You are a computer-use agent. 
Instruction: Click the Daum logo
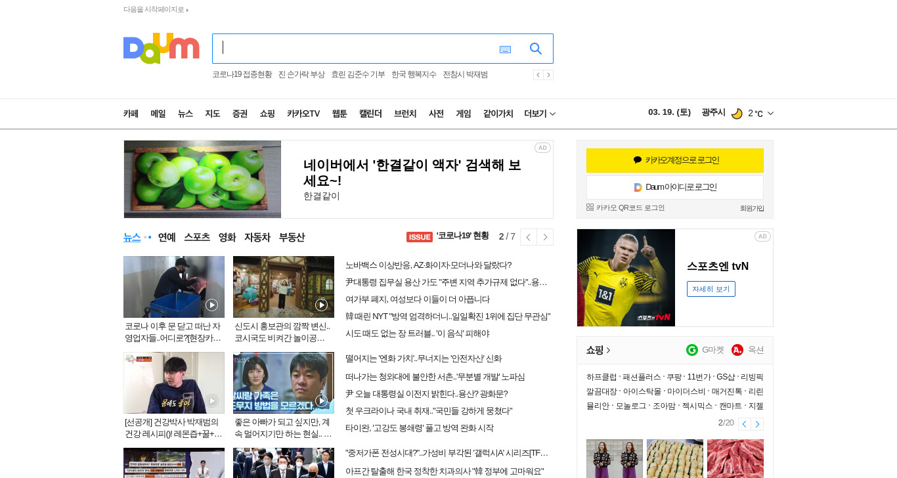click(161, 49)
